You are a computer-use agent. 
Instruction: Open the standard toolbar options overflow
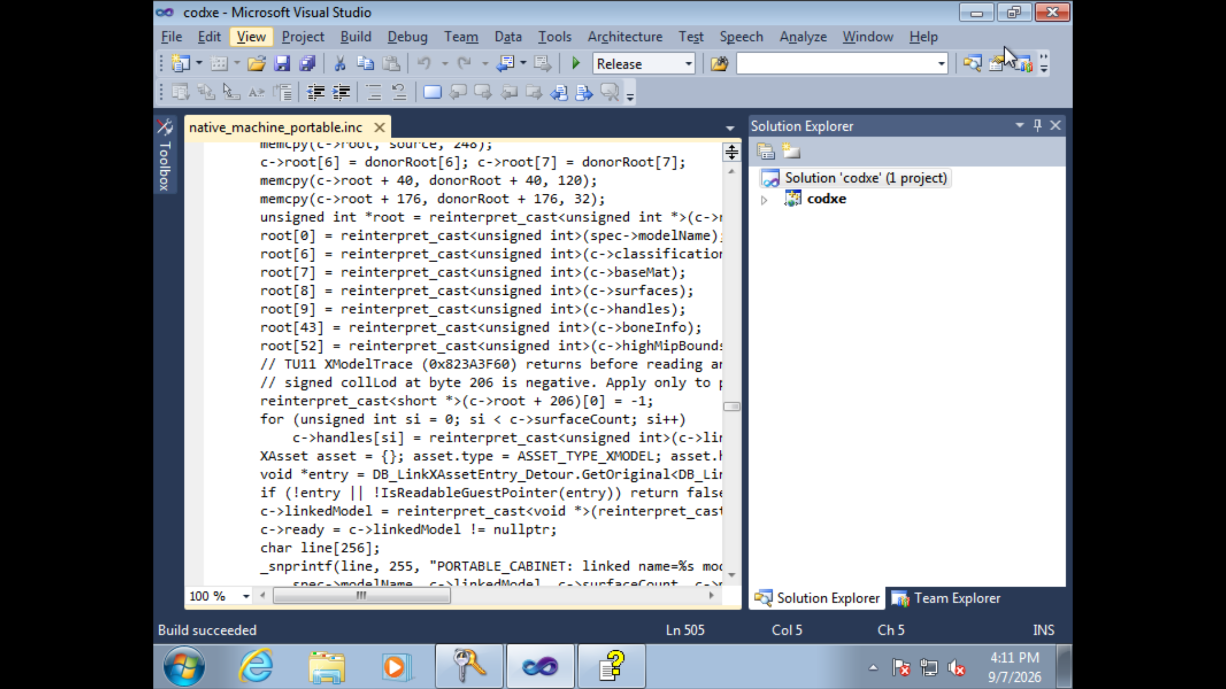(x=1044, y=63)
